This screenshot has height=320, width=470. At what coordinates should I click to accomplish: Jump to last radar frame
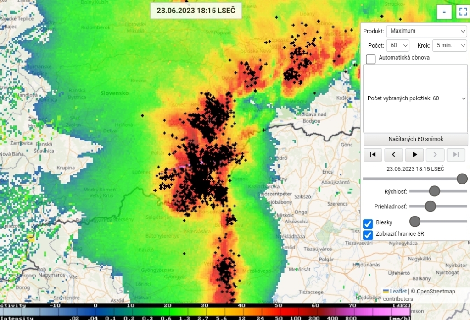[456, 155]
